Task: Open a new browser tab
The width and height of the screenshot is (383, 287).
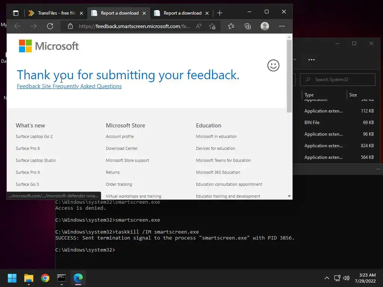Action: pyautogui.click(x=220, y=13)
